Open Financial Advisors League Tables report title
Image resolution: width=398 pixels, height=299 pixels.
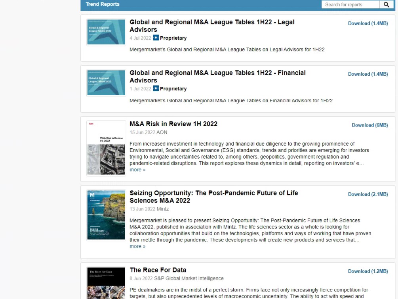(217, 77)
